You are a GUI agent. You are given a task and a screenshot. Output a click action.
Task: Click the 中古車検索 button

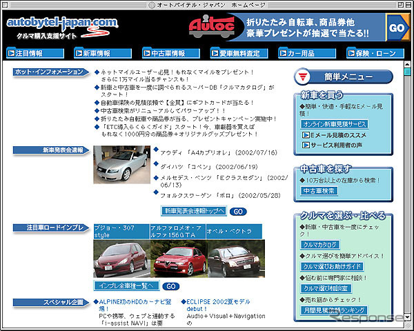(319, 190)
